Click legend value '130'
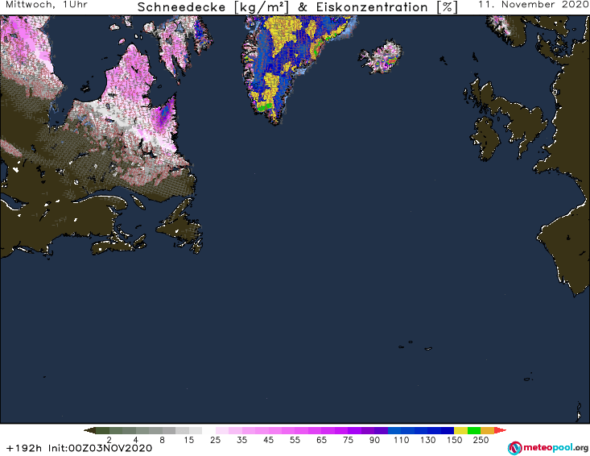This screenshot has width=590, height=456. tap(428, 440)
